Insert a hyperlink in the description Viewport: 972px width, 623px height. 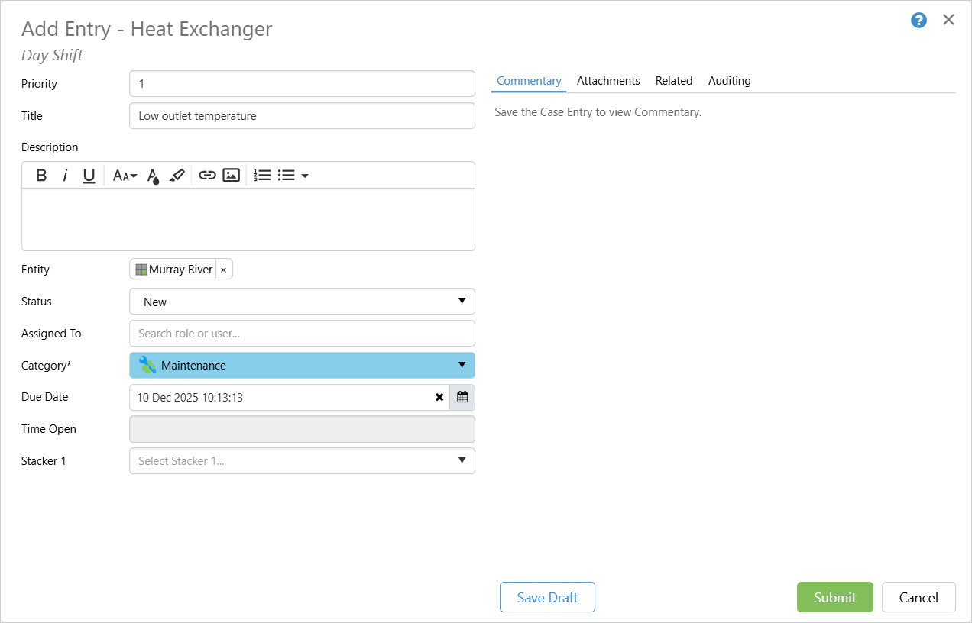[x=207, y=176]
